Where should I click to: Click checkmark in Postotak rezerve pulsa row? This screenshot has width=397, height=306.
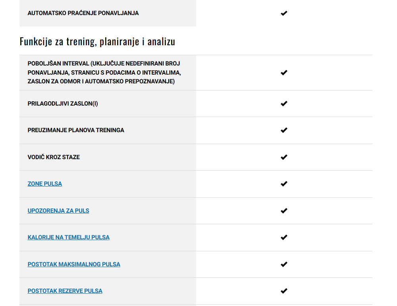point(284,291)
